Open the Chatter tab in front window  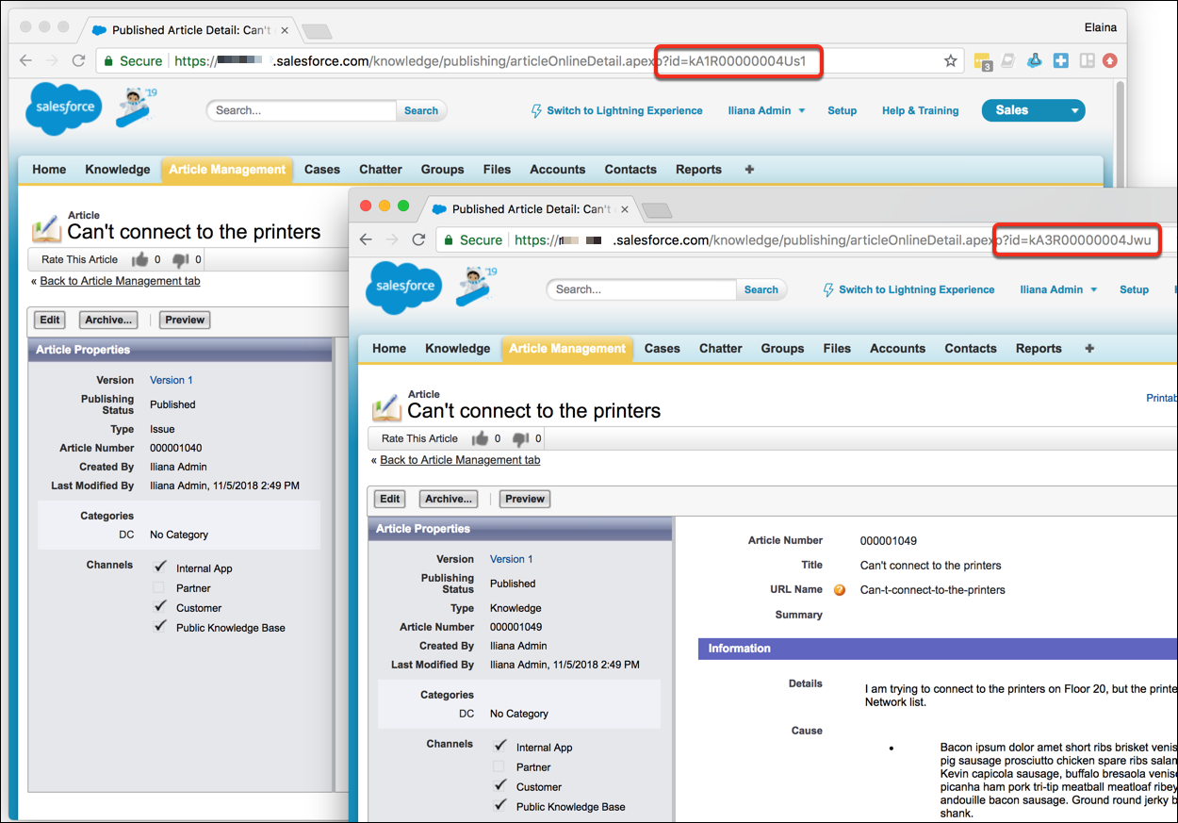pyautogui.click(x=721, y=349)
